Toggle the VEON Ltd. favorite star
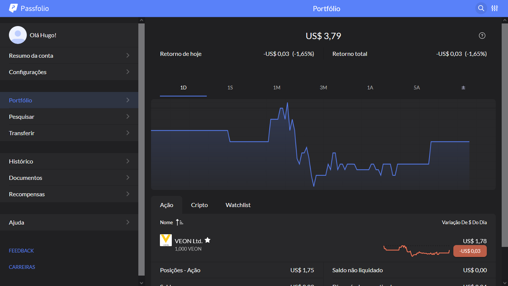 (x=208, y=240)
